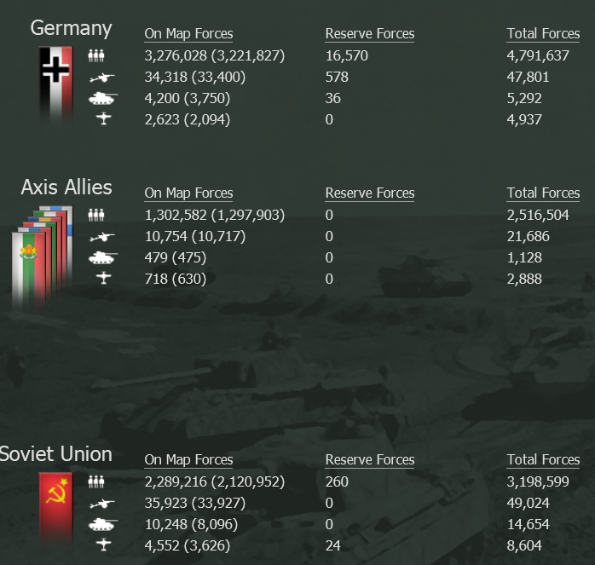595x565 pixels.
Task: Open Soviet Union Total Forces header
Action: click(x=543, y=460)
